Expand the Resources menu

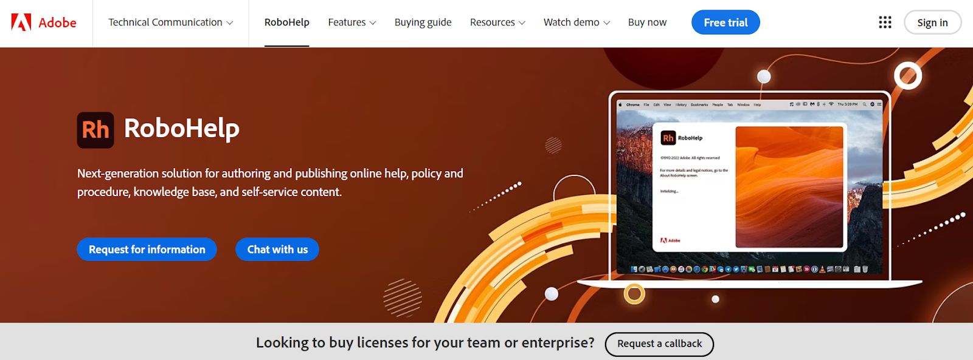[497, 22]
